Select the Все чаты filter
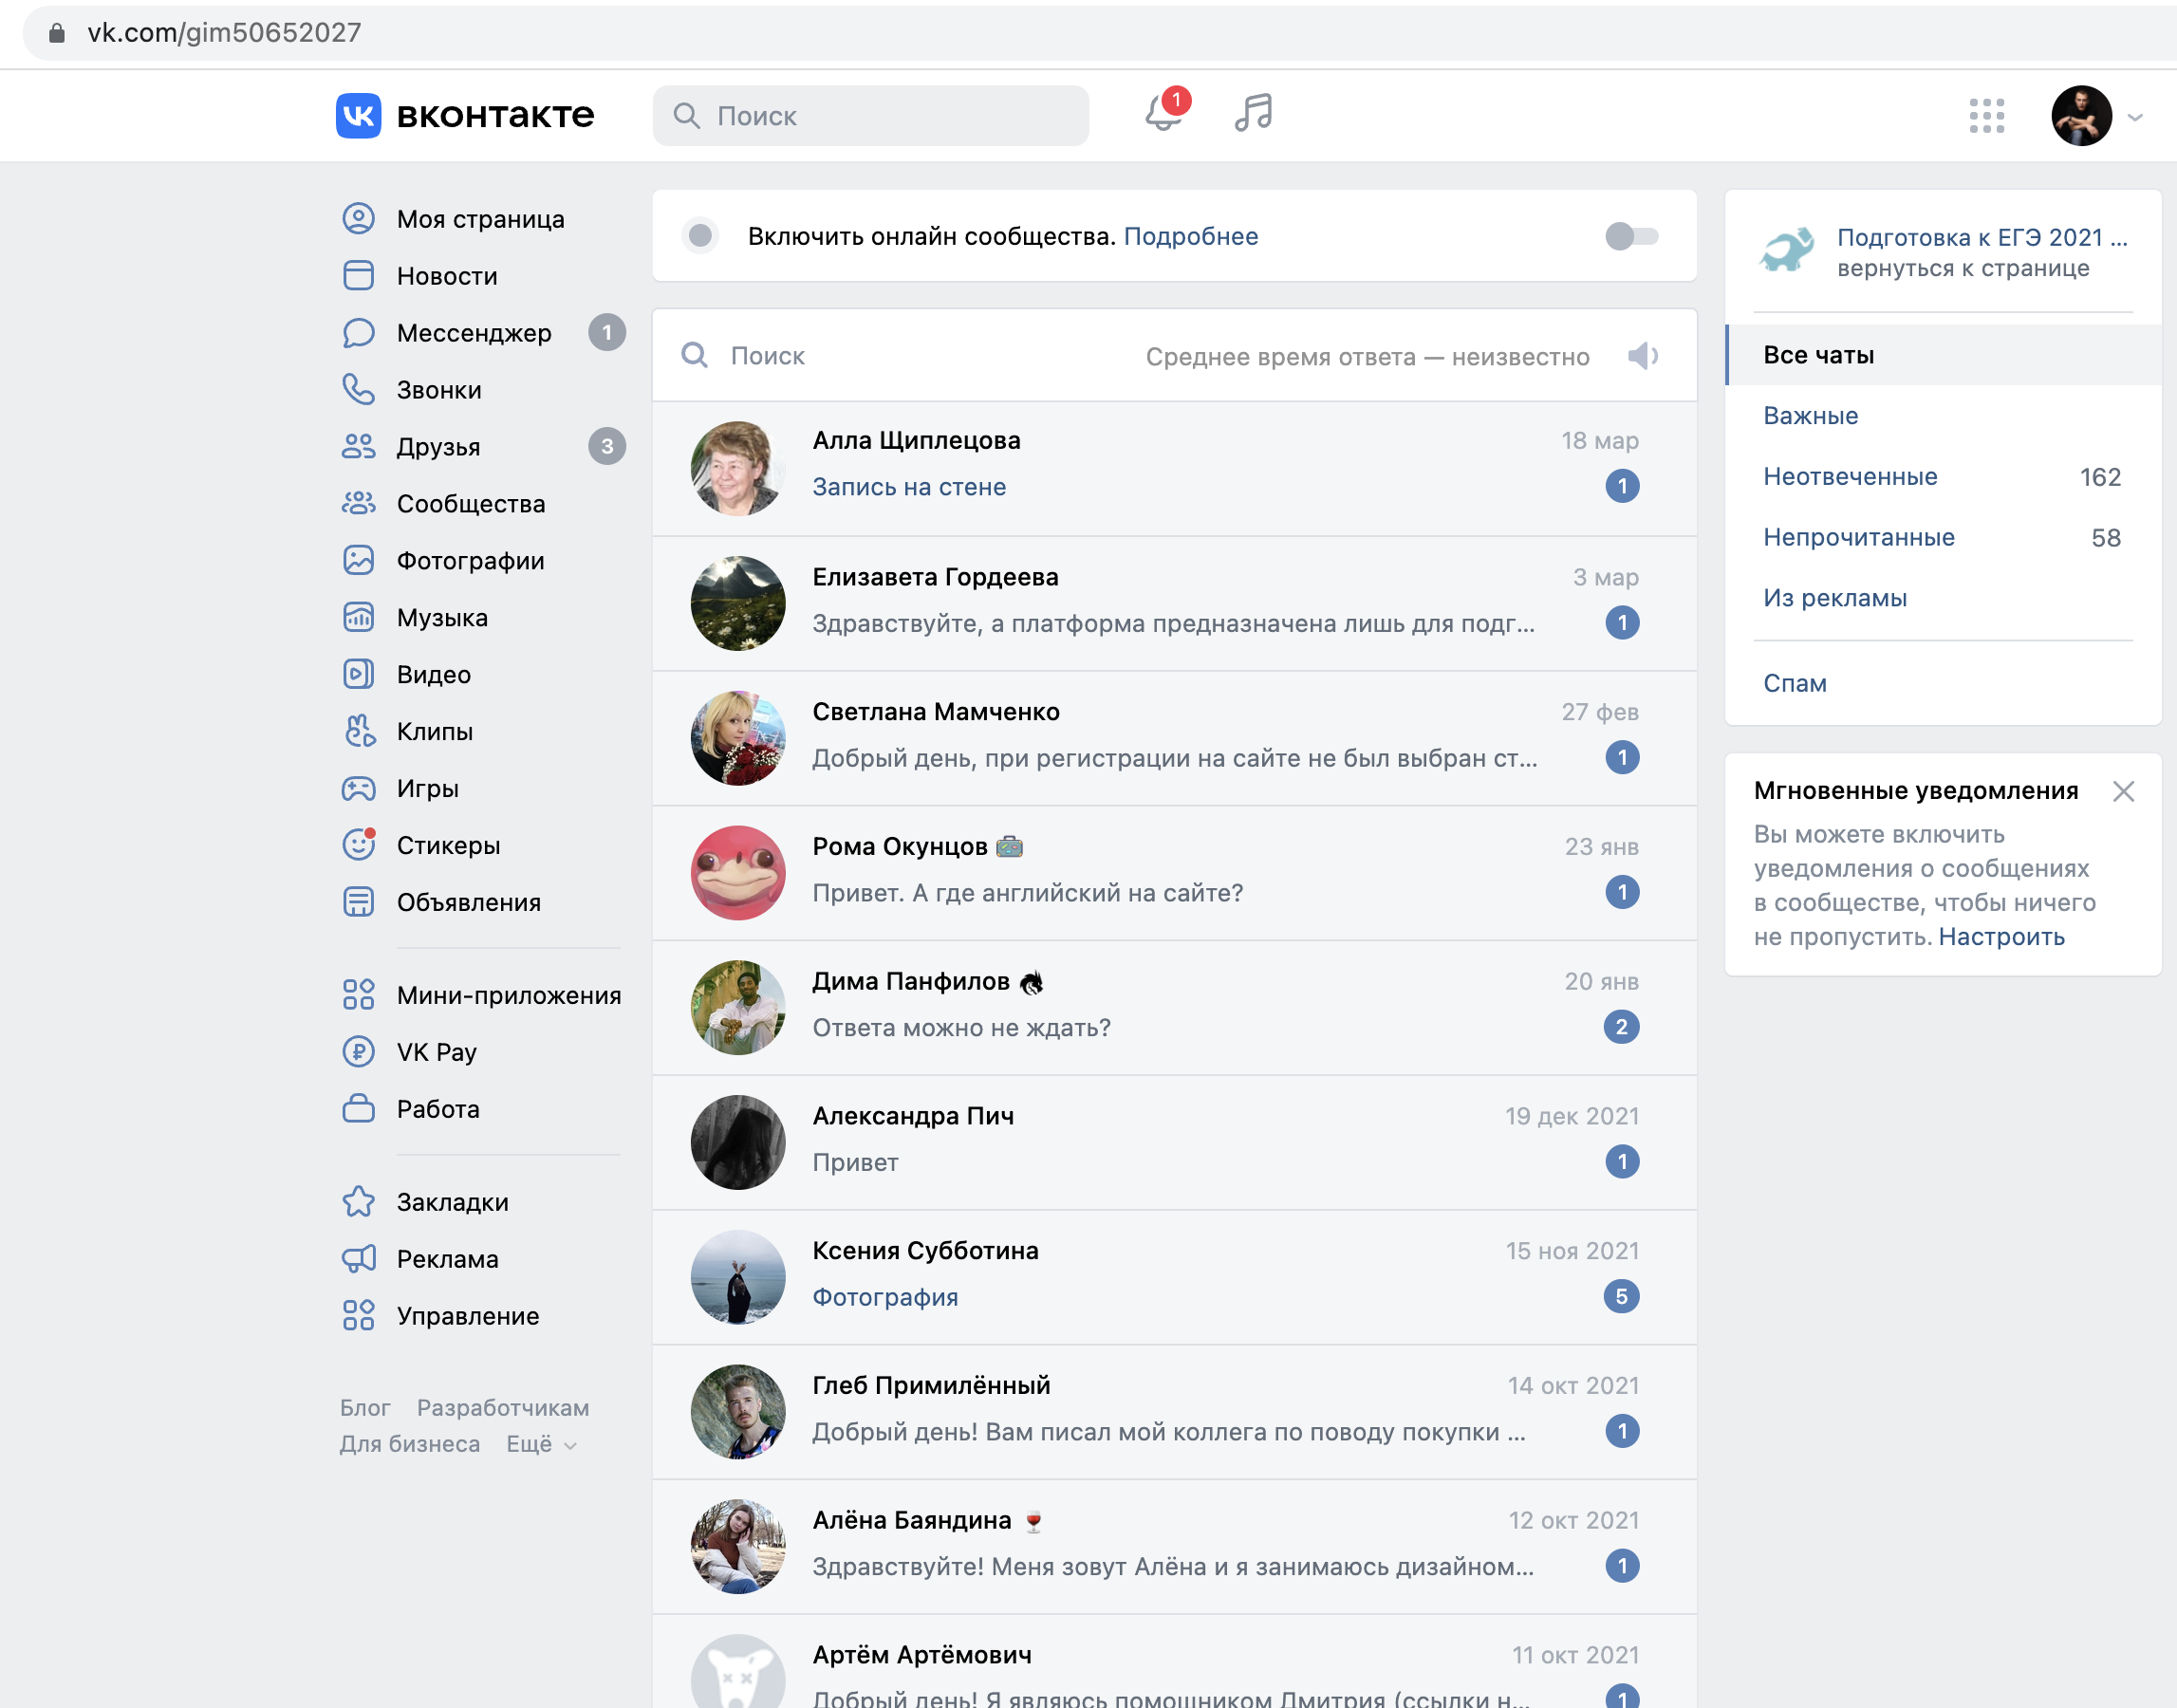Image resolution: width=2177 pixels, height=1708 pixels. [x=1943, y=355]
